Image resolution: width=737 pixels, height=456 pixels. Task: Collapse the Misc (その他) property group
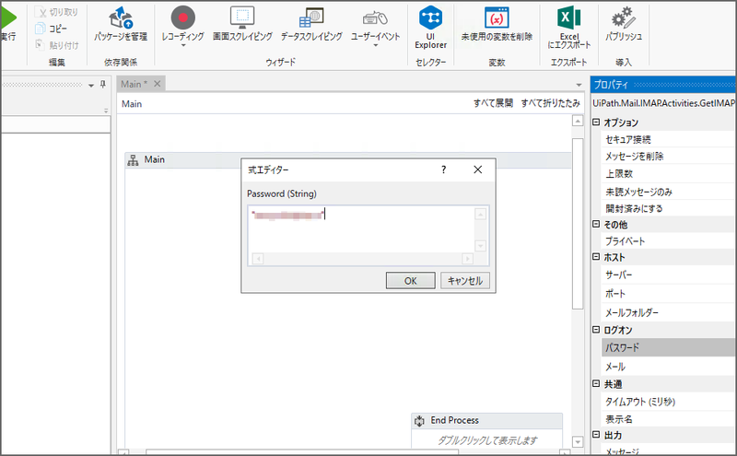tap(596, 224)
